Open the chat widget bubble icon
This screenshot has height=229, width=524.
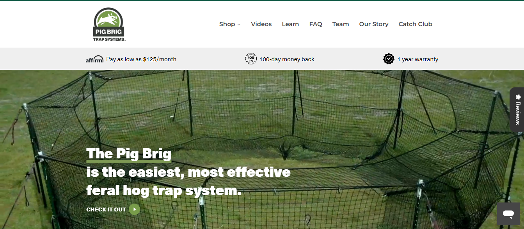(508, 213)
